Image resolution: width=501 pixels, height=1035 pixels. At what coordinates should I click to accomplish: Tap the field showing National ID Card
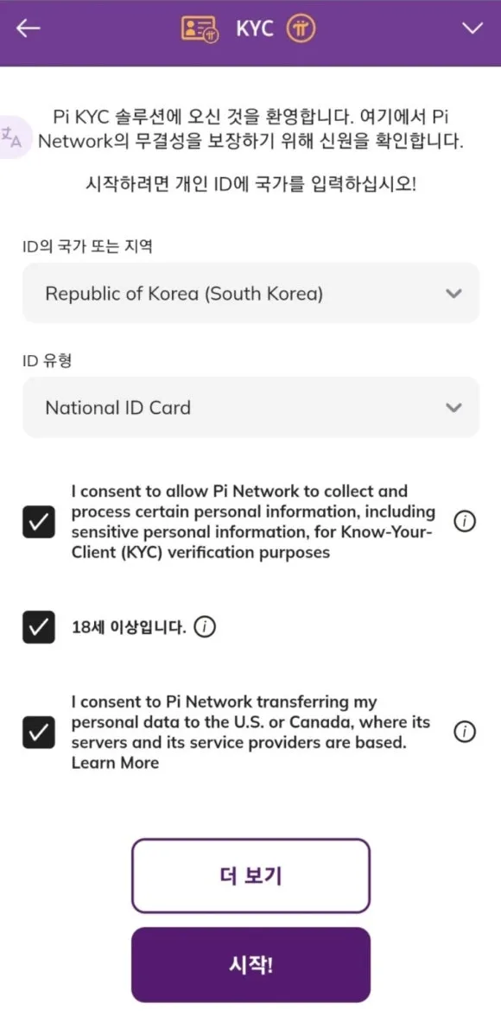pos(250,407)
